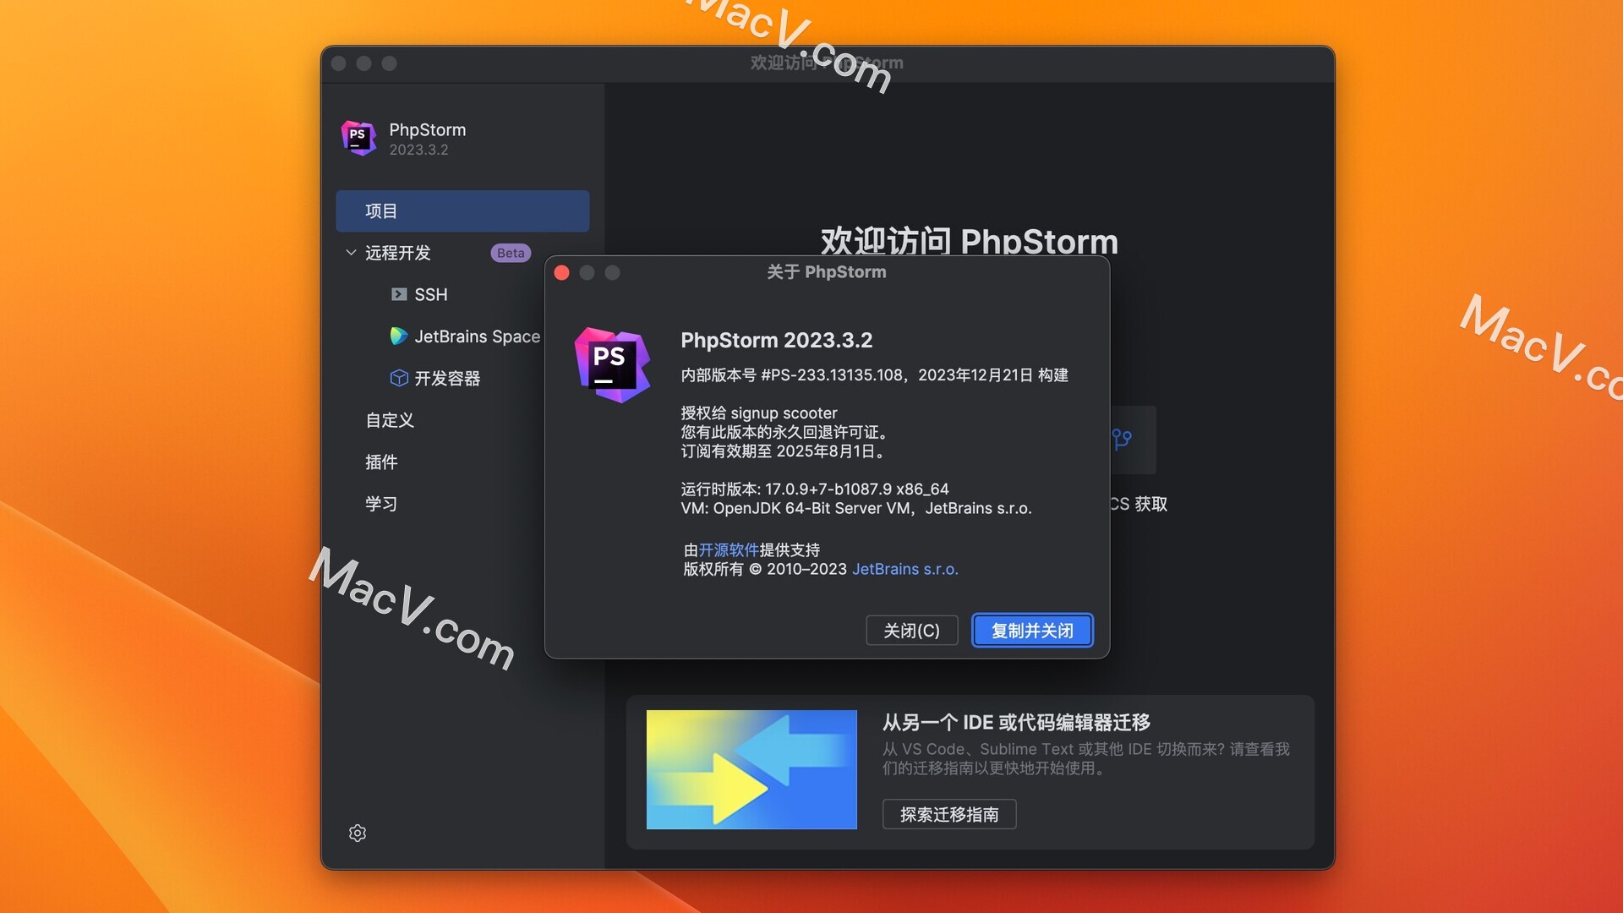1623x913 pixels.
Task: Collapse the 远程开发 section
Action: click(x=350, y=252)
